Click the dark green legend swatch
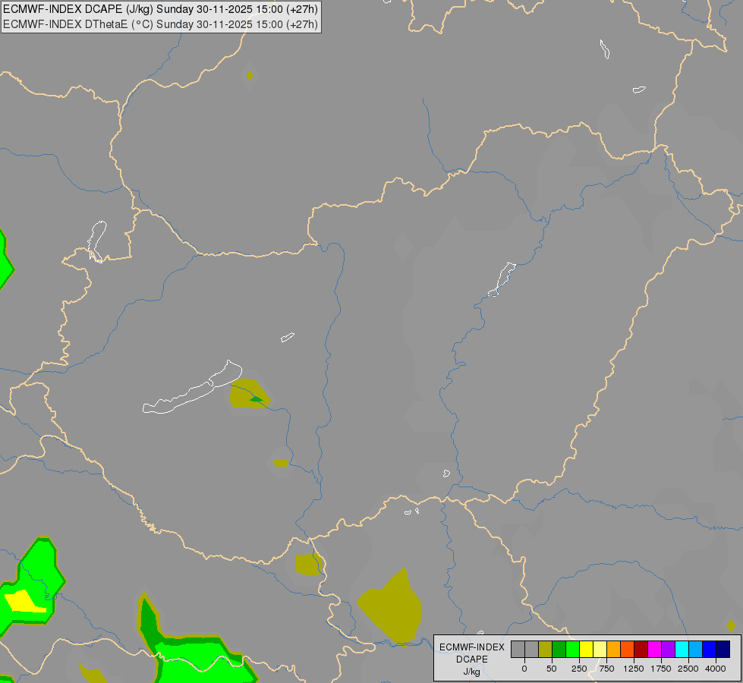Screen dimensions: 743x683 (559, 650)
